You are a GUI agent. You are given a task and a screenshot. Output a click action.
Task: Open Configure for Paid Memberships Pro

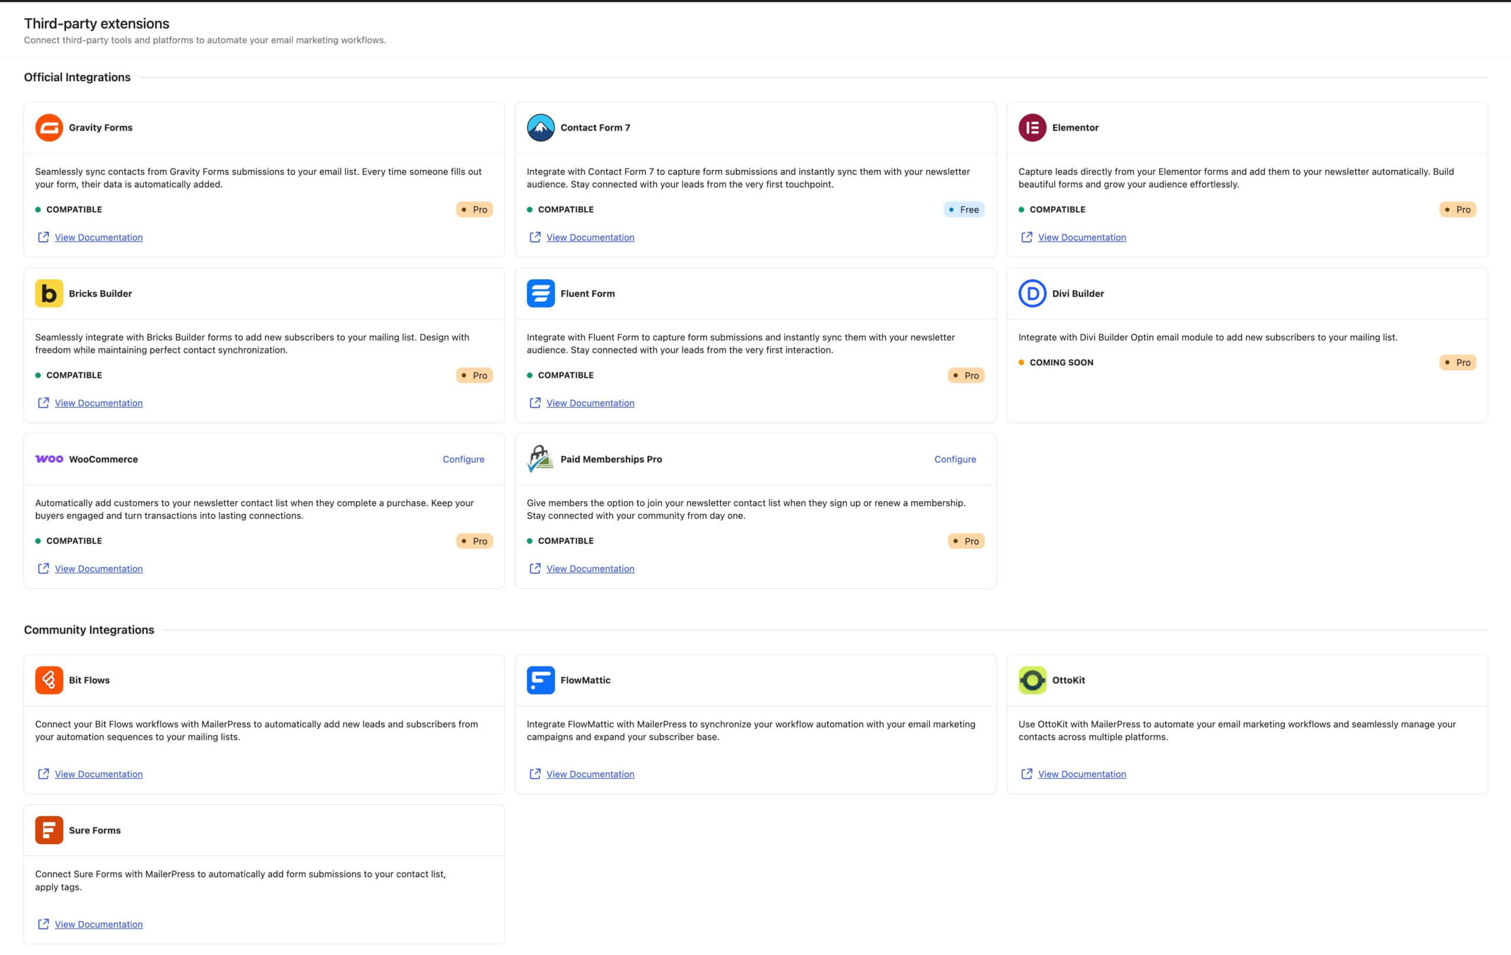pyautogui.click(x=954, y=459)
